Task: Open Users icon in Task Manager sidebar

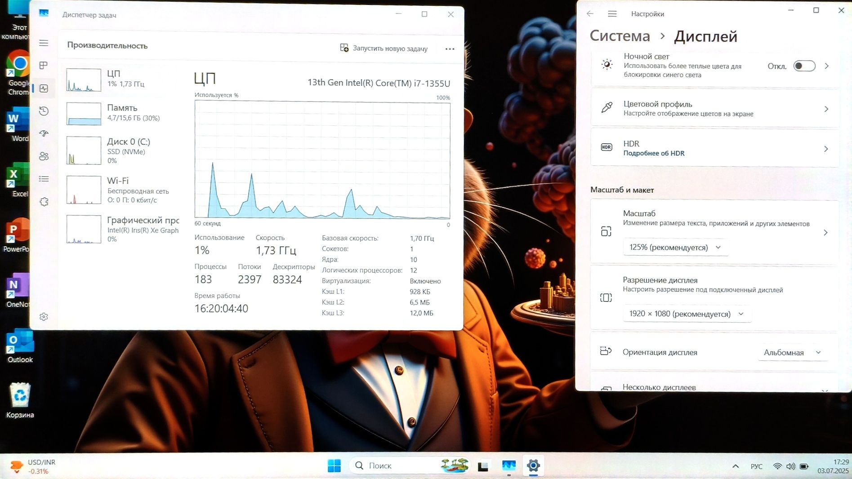Action: pyautogui.click(x=44, y=156)
